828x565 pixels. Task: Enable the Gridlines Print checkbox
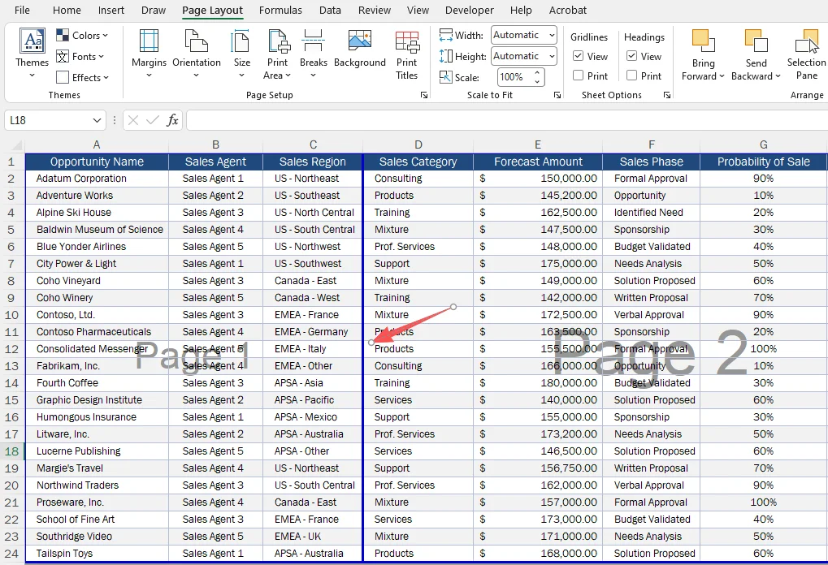(579, 75)
